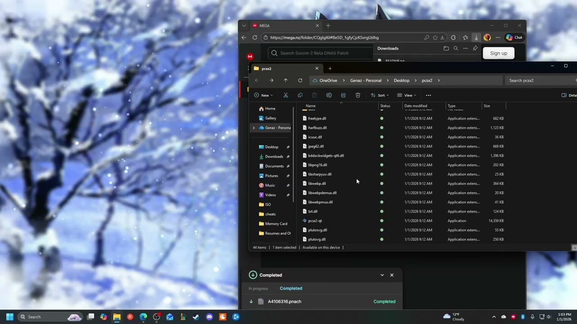
Task: Switch to In progress transfers tab
Action: (x=258, y=288)
